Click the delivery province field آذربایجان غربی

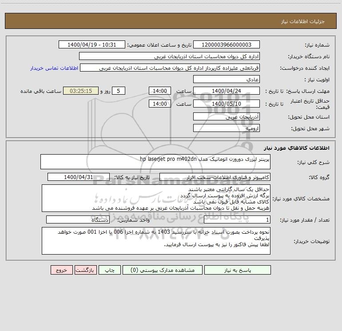pos(227,117)
